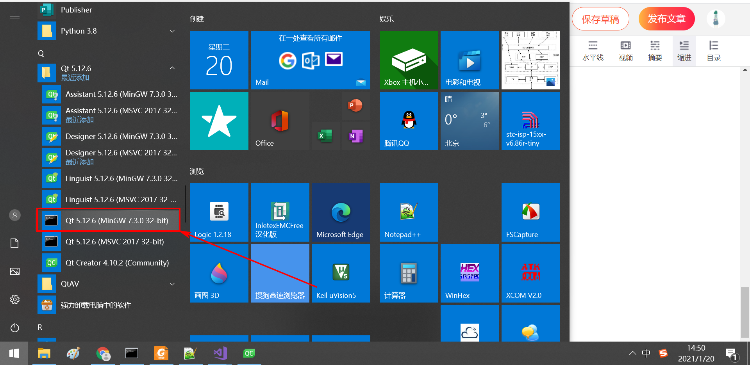Click 保存草稿 button in editor
Viewport: 750px width, 365px height.
600,19
